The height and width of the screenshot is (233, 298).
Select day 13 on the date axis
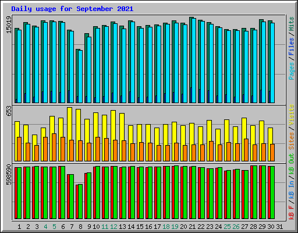(122, 227)
